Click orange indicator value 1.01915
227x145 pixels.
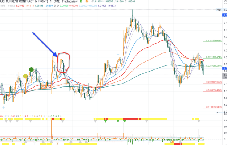click(29, 6)
